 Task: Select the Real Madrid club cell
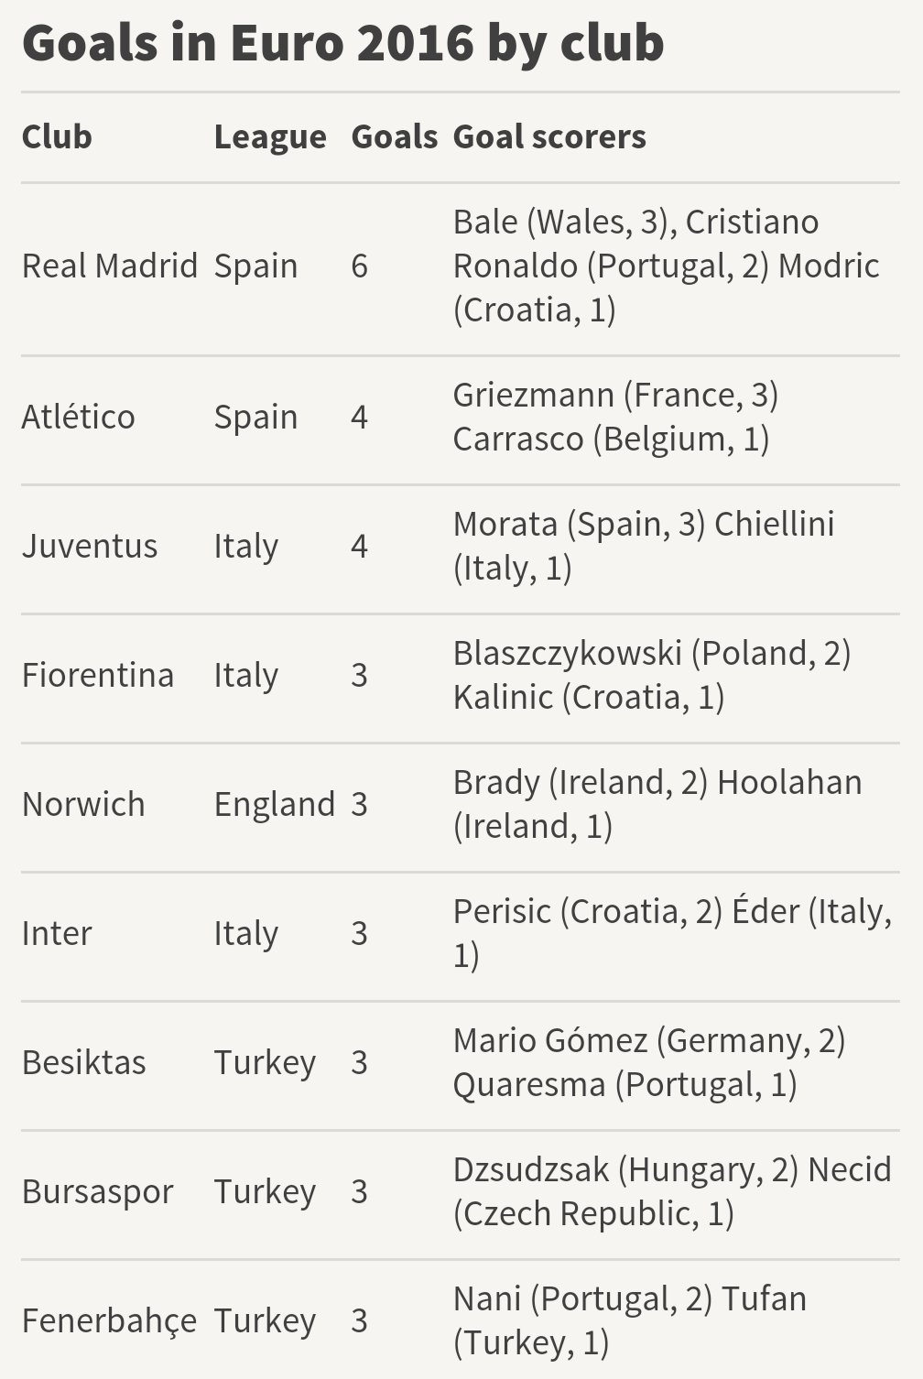point(110,266)
